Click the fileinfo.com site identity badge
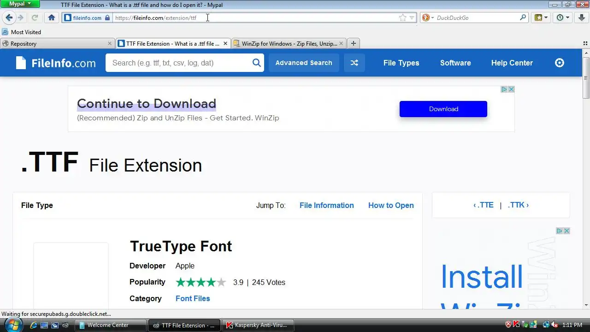Screen dimensions: 590x332 [87, 18]
